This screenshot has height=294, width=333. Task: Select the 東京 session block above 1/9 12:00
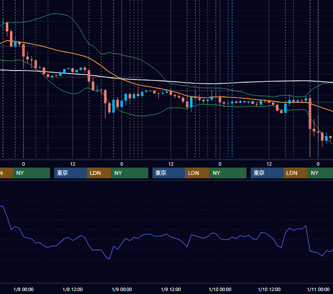[x=168, y=173]
